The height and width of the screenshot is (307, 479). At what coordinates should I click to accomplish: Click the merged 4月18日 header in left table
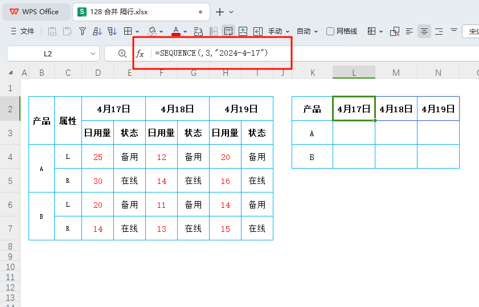[178, 109]
